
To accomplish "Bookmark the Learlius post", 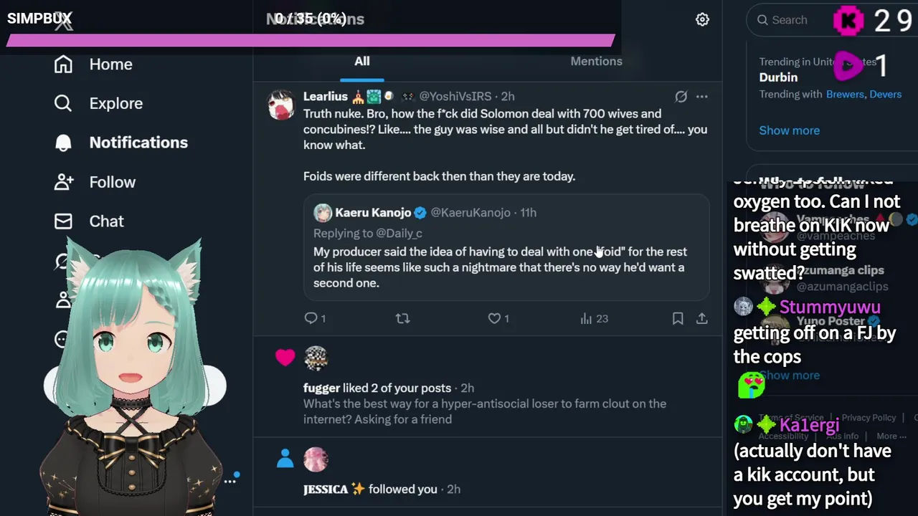I will 678,318.
